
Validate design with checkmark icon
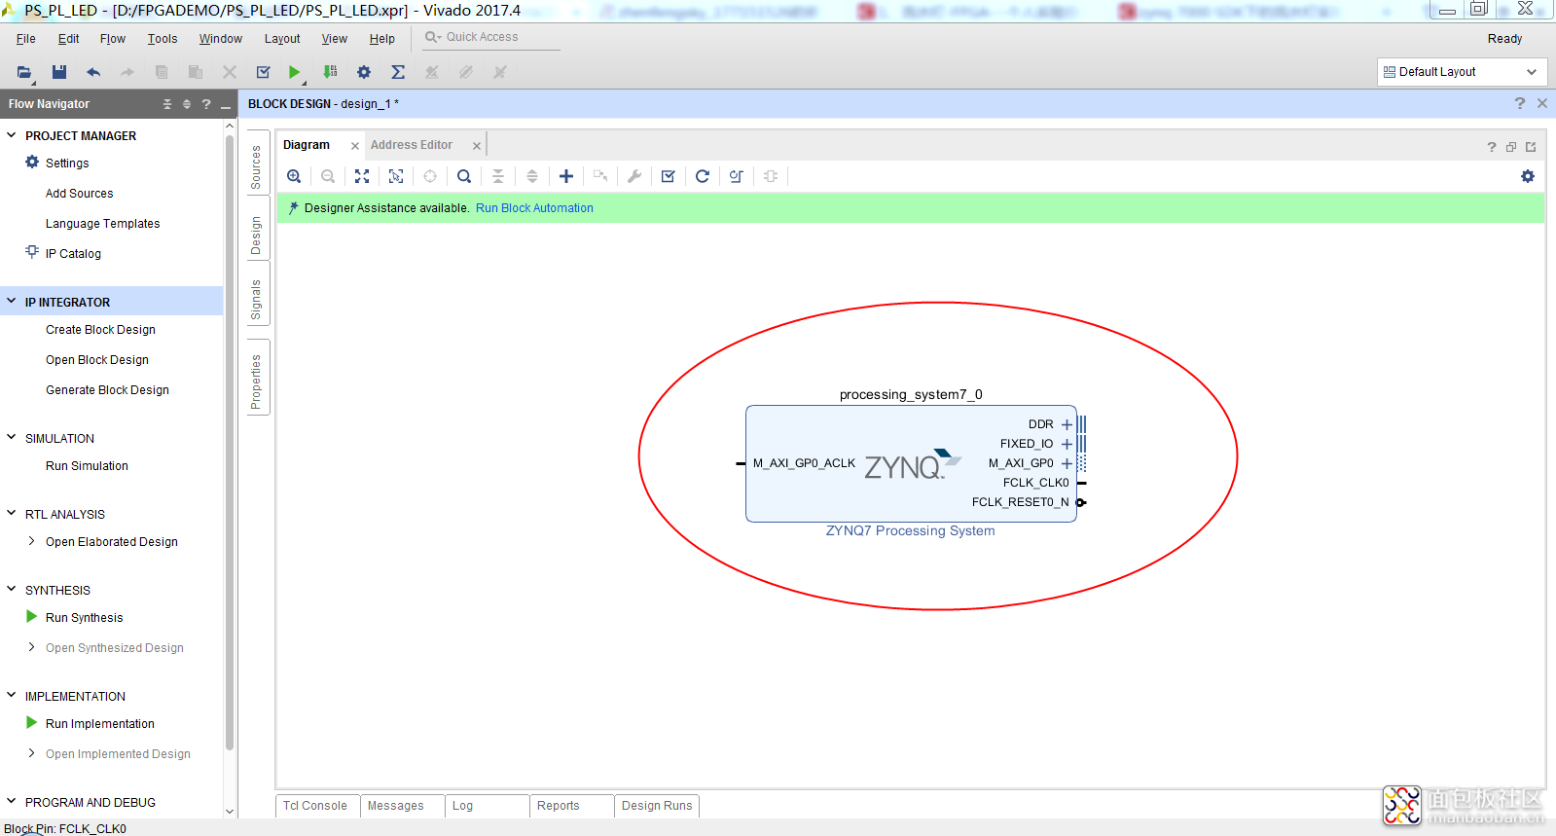pos(669,176)
